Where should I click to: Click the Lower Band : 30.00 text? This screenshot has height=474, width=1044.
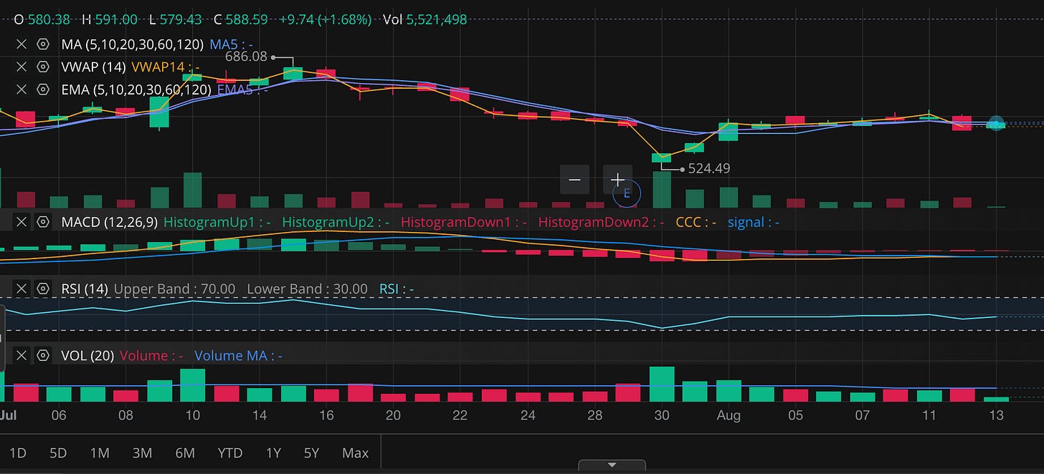307,289
